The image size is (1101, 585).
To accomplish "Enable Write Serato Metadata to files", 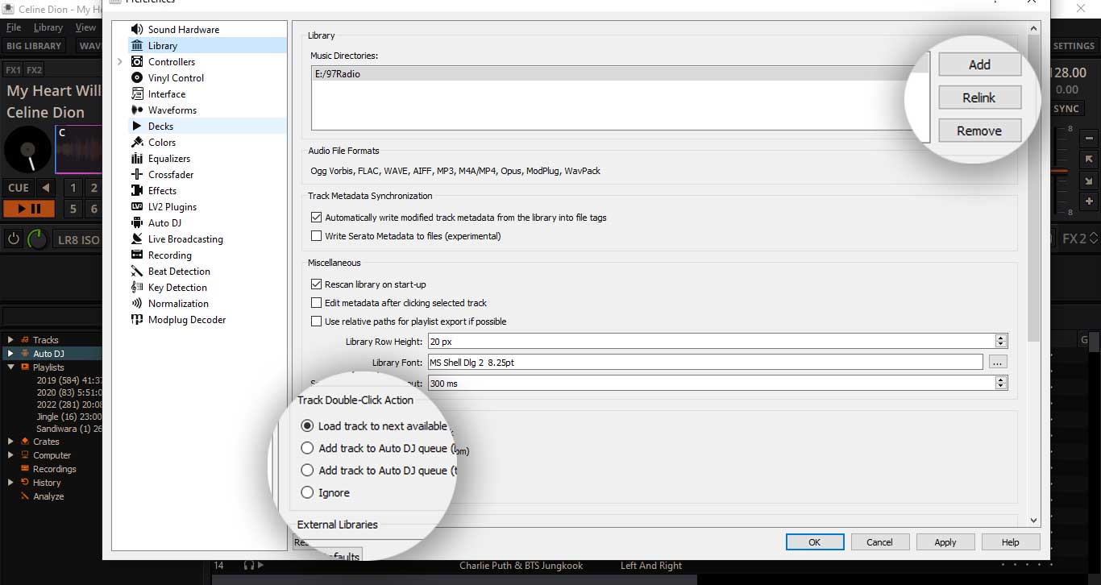I will tap(316, 236).
